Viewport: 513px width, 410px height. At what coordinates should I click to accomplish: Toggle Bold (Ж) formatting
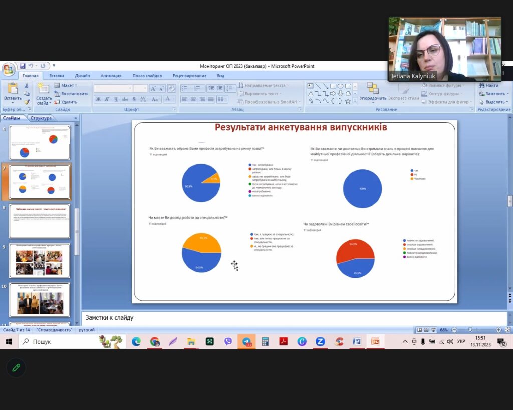coord(98,99)
